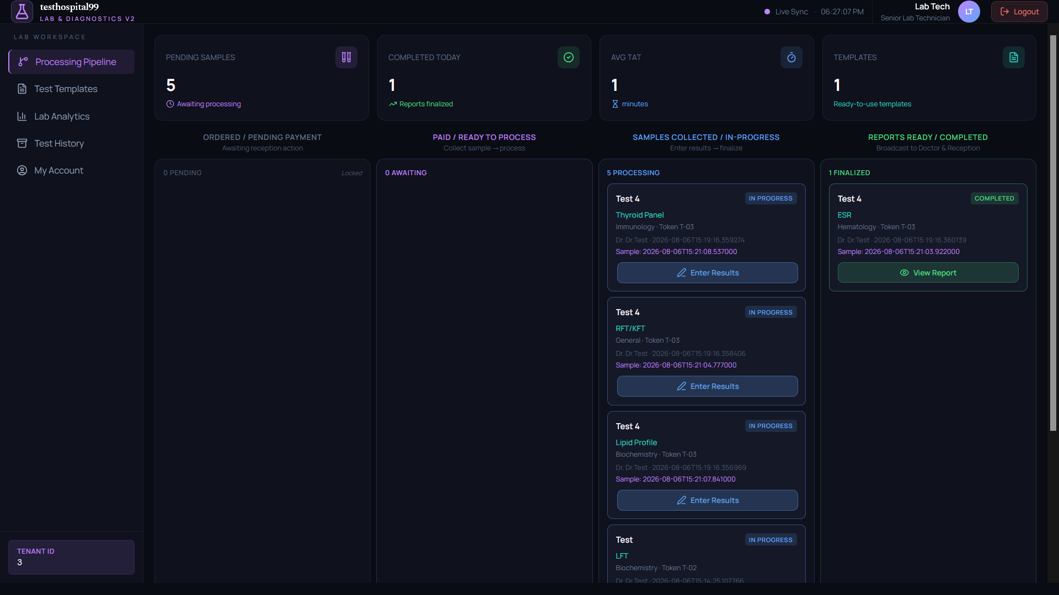This screenshot has width=1059, height=595.
Task: Select the LFT test name
Action: [x=622, y=556]
